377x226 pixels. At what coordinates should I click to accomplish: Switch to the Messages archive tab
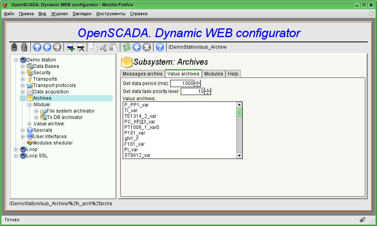tap(143, 74)
